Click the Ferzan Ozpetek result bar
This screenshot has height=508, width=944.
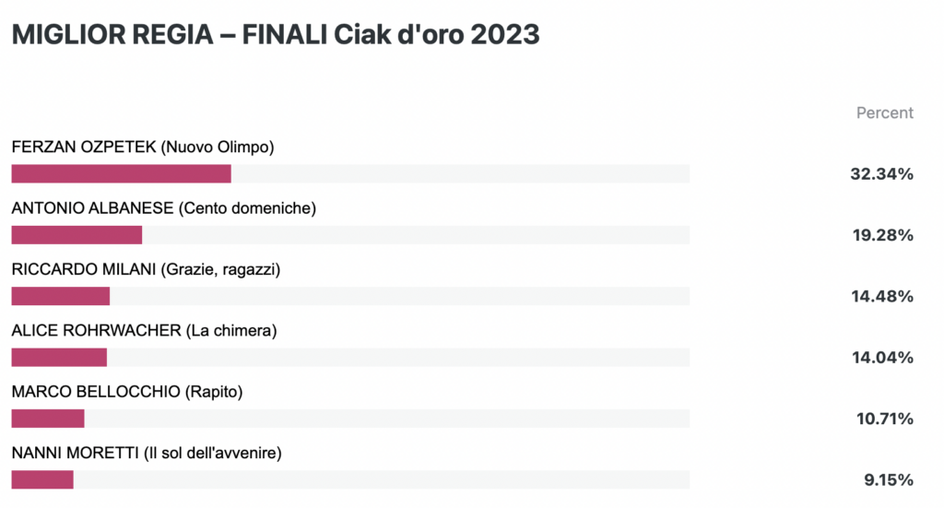point(350,174)
